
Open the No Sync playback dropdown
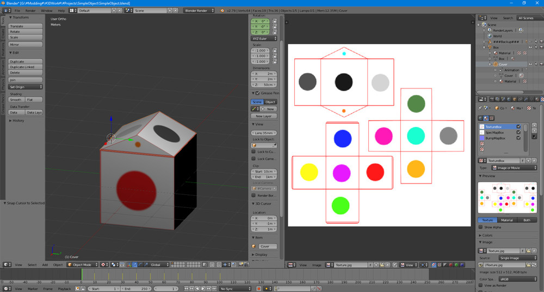(235, 289)
